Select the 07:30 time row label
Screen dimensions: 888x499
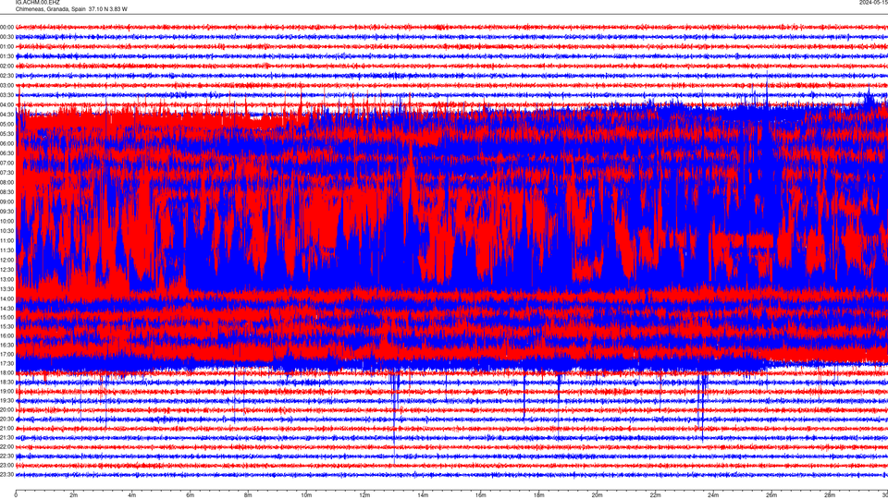point(6,173)
